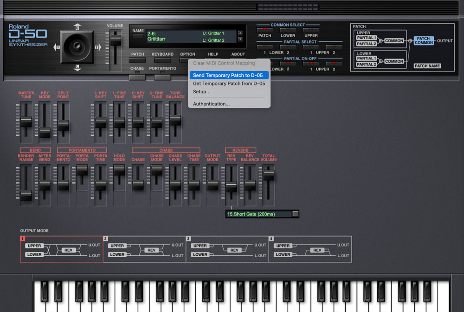Click the joystick up arrow marked U
Screen dimensions: 464x312
[77, 26]
